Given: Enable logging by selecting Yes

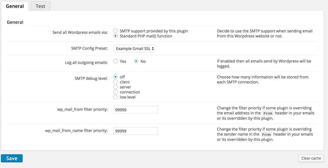Looking at the screenshot, I should 115,61.
